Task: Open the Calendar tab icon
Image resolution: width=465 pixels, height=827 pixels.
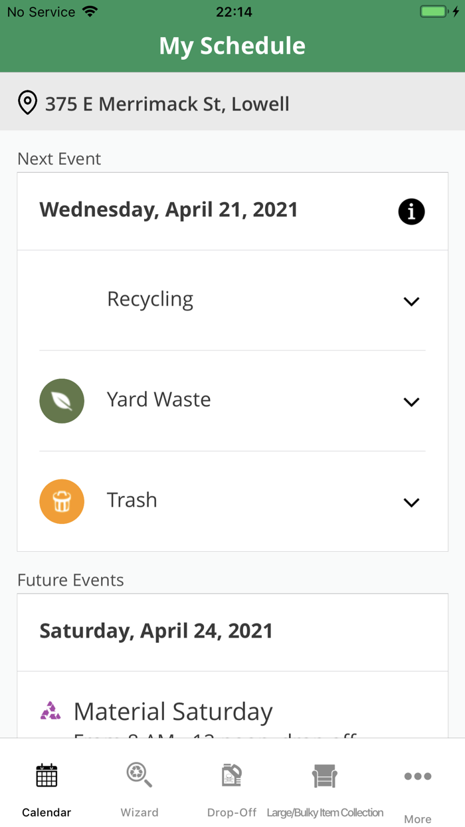Action: point(46,775)
